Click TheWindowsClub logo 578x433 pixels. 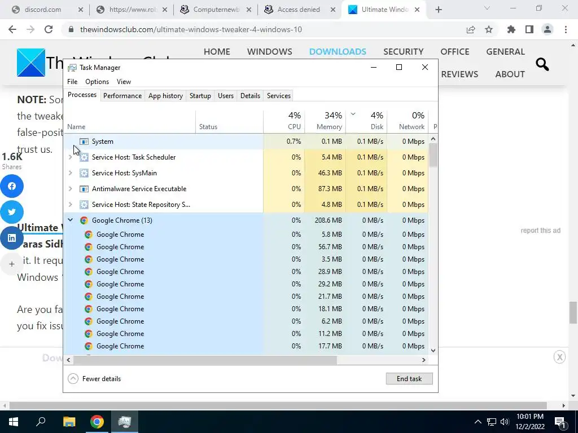(31, 63)
